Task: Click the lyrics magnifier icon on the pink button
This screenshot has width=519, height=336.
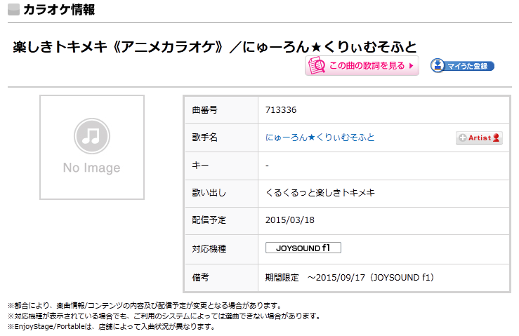Action: tap(317, 65)
